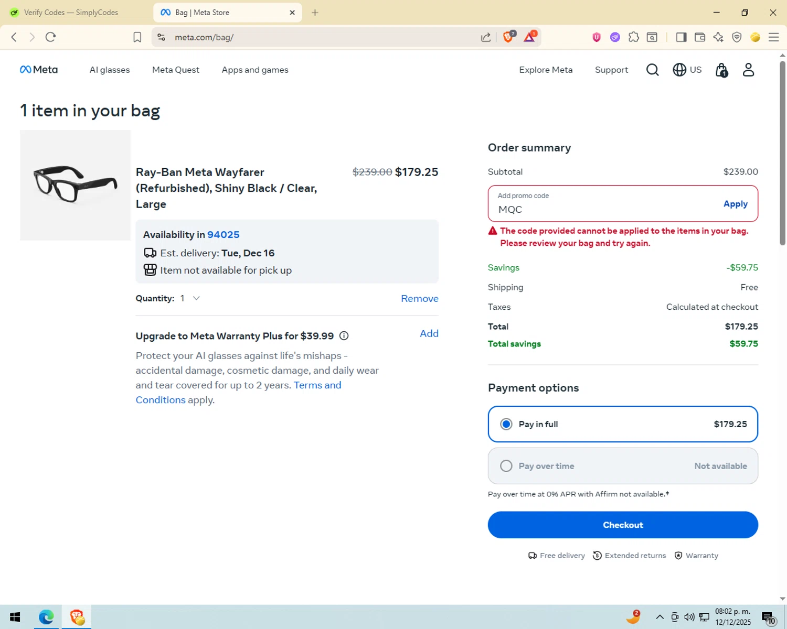Click the browser forward arrow
787x629 pixels.
pos(32,37)
